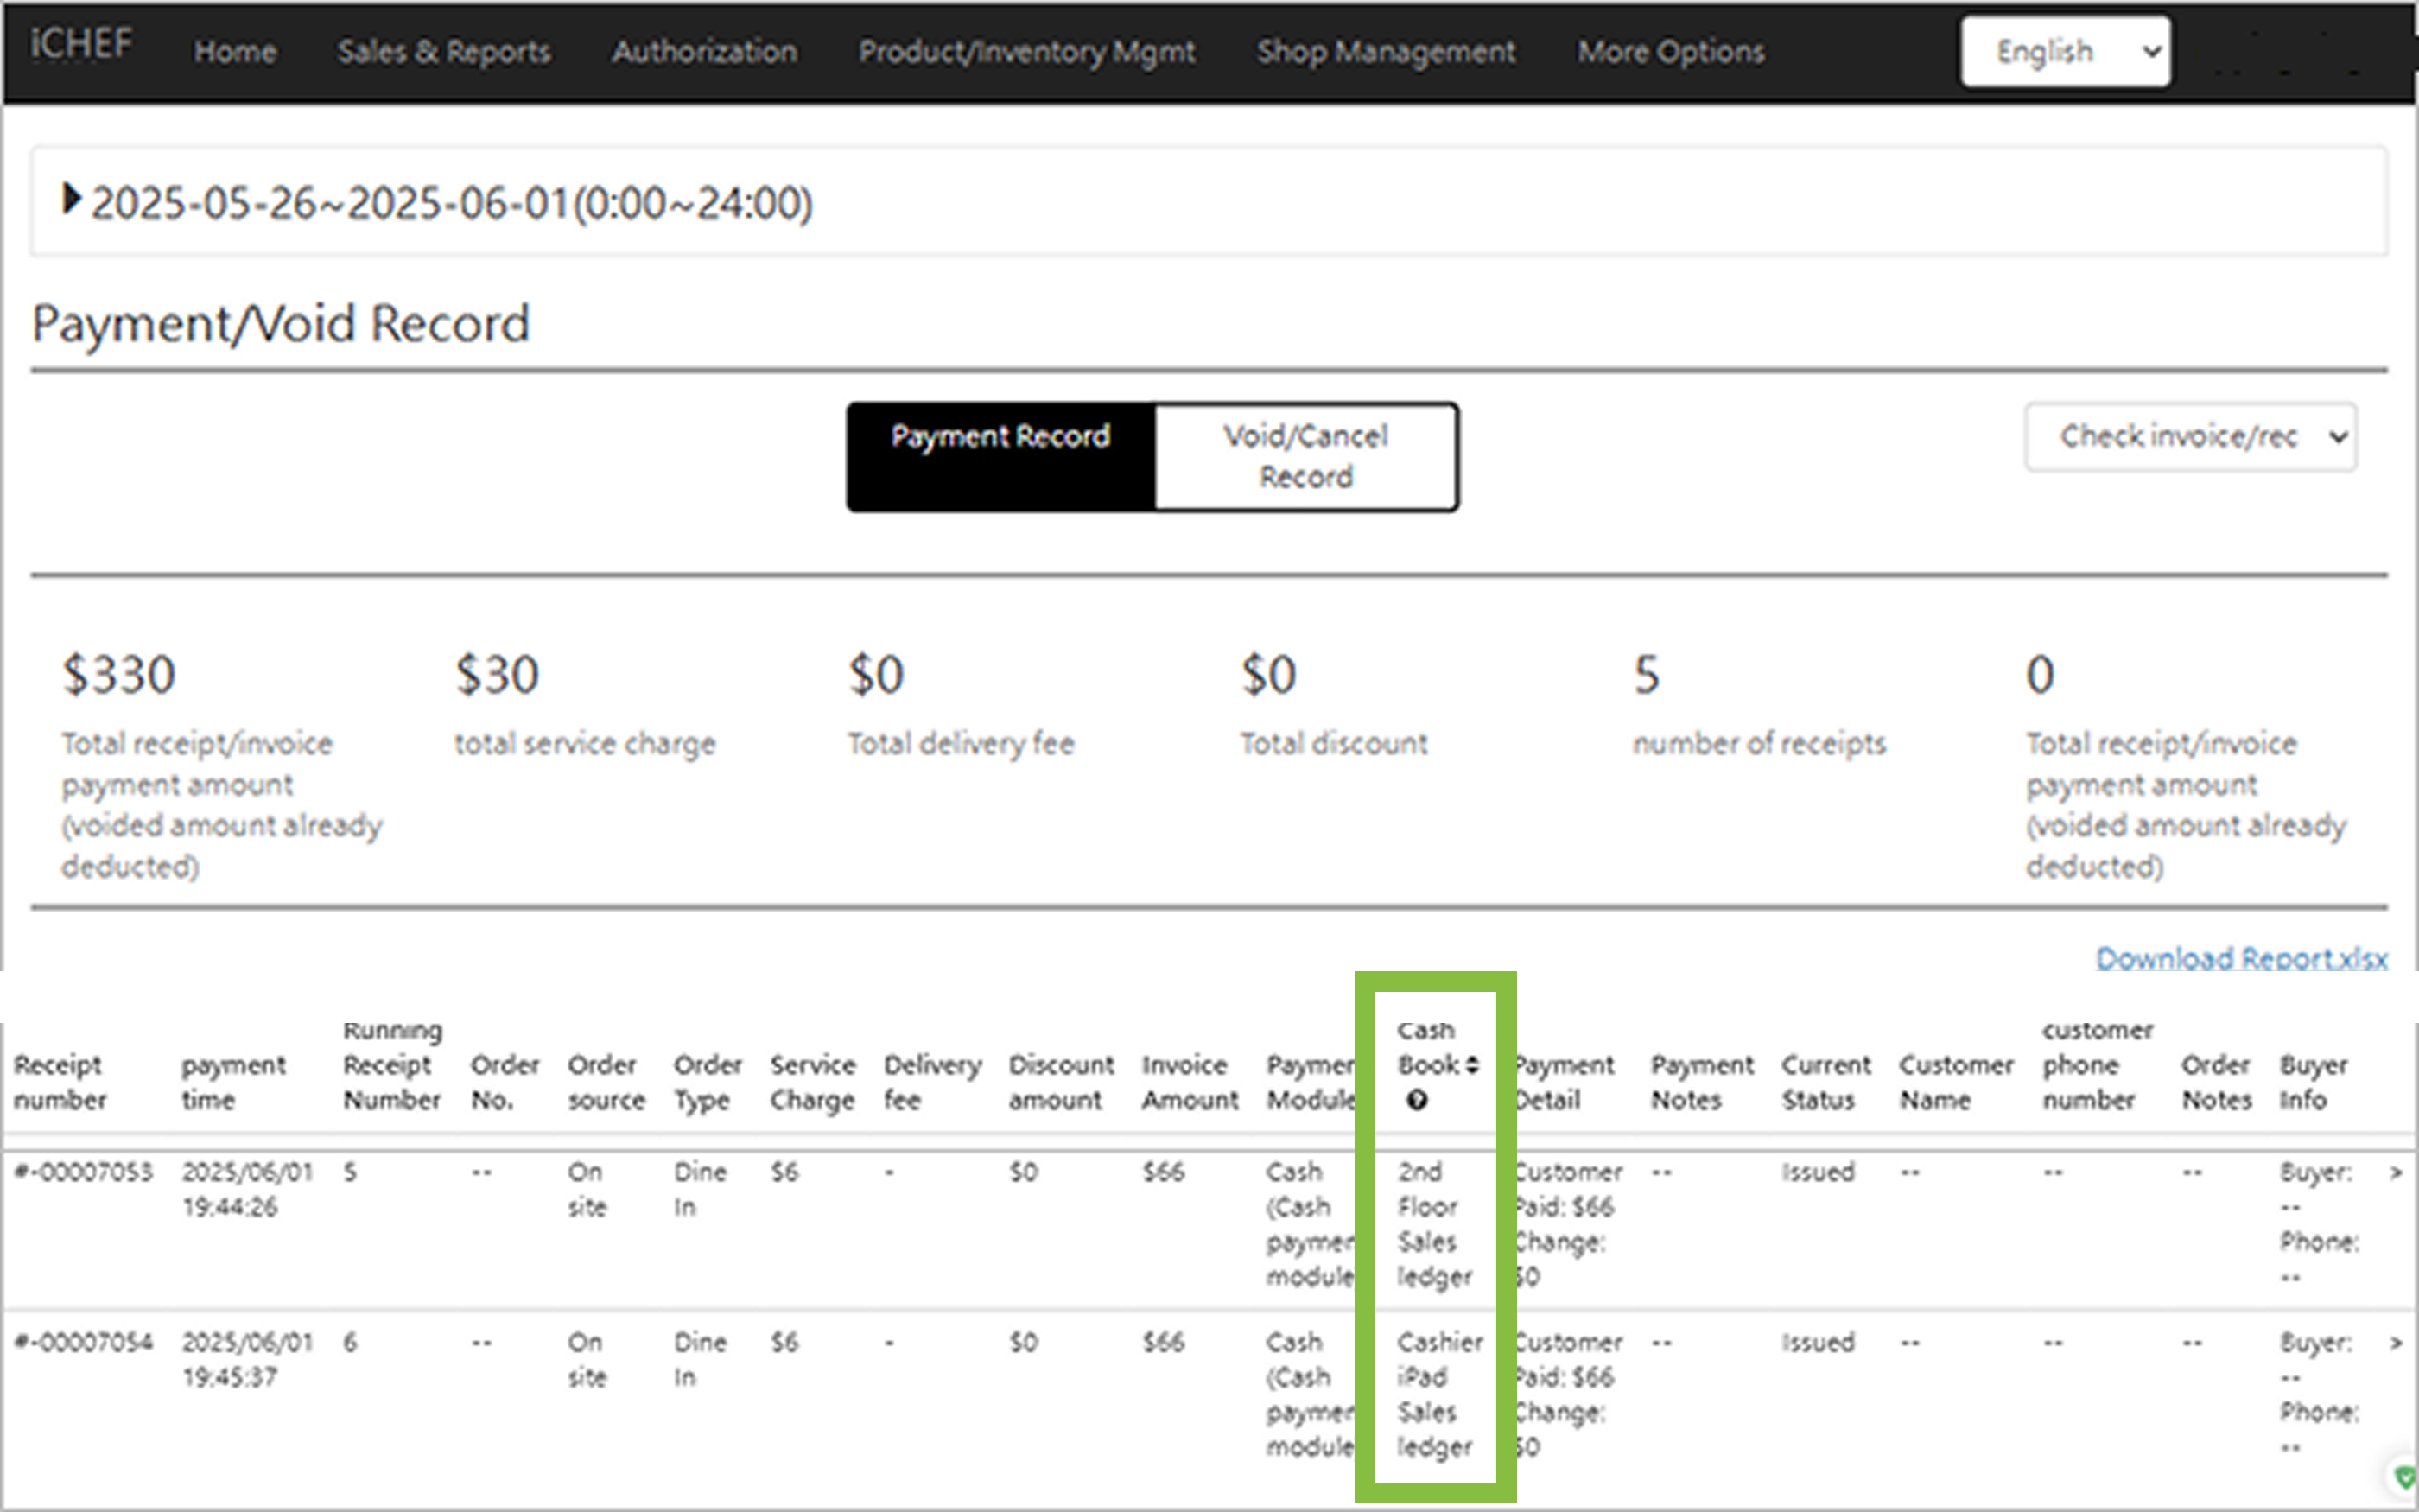Open the English language dropdown
This screenshot has height=1512, width=2419.
[x=2065, y=51]
